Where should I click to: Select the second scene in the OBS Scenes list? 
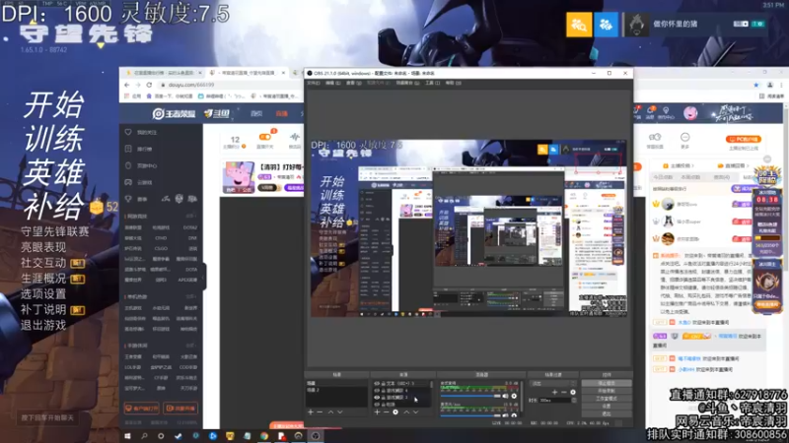(336, 390)
